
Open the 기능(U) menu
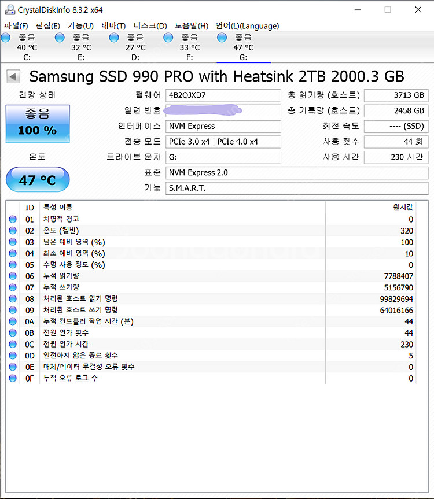coord(80,26)
